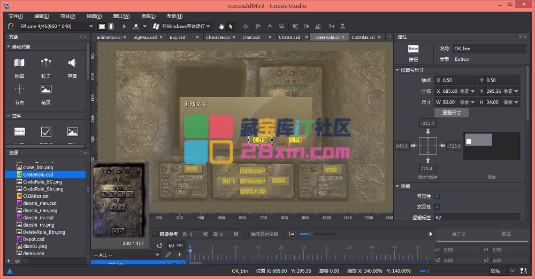Image resolution: width=535 pixels, height=279 pixels.
Task: Pick the ImageView widget in the 控件 section
Action: [x=72, y=131]
